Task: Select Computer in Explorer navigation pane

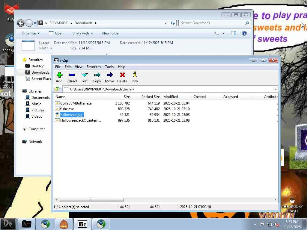Action: tap(37, 129)
